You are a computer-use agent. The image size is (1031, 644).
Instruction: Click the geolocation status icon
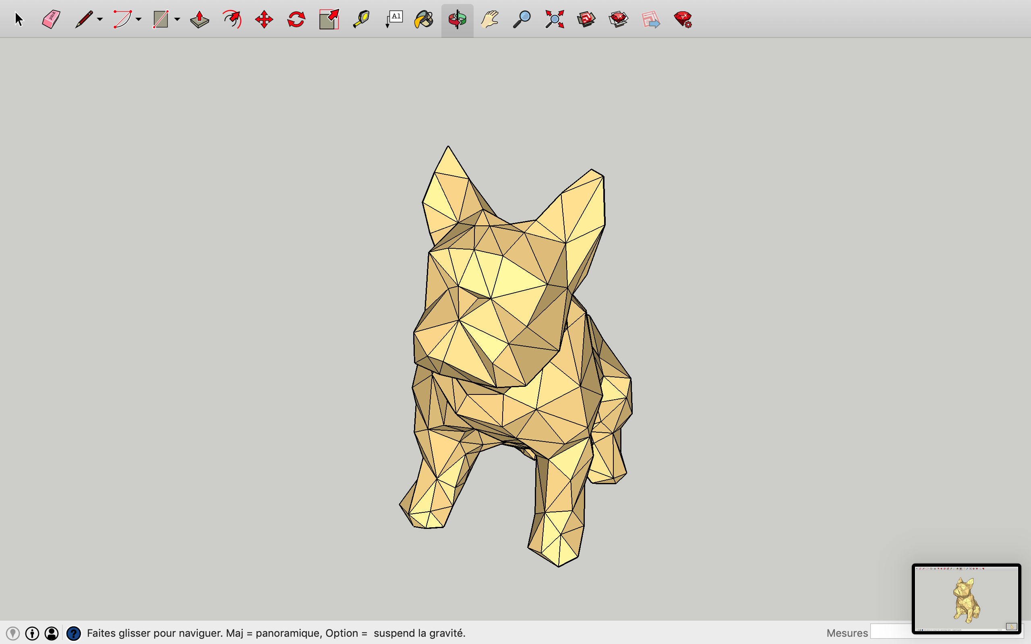13,634
